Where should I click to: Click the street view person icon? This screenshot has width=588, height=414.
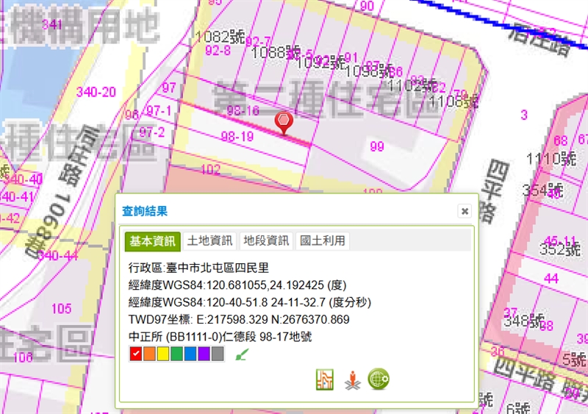352,379
